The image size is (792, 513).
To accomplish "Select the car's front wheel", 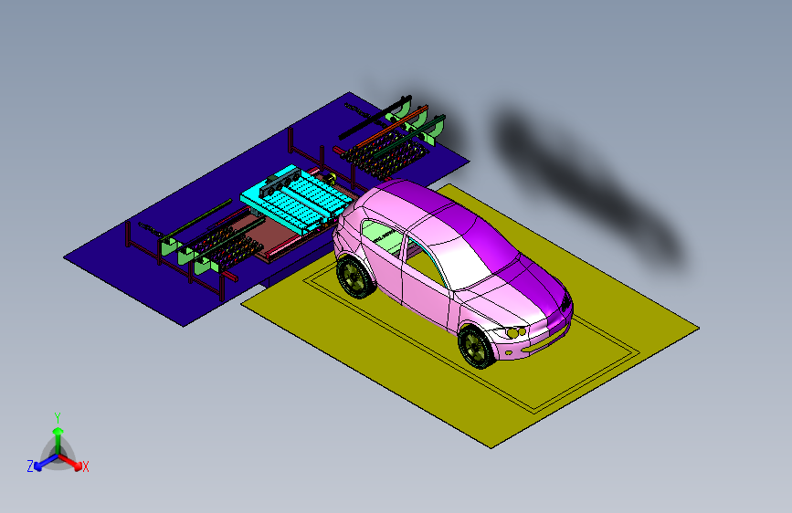I will [x=476, y=347].
